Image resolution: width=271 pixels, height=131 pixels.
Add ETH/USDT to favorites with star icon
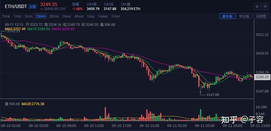click(257, 6)
